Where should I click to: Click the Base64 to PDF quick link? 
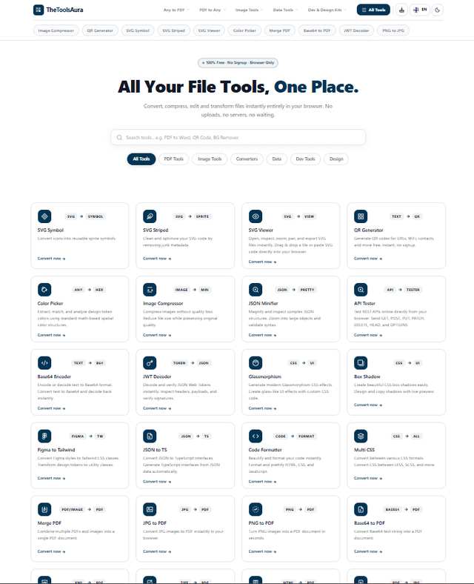(x=317, y=30)
